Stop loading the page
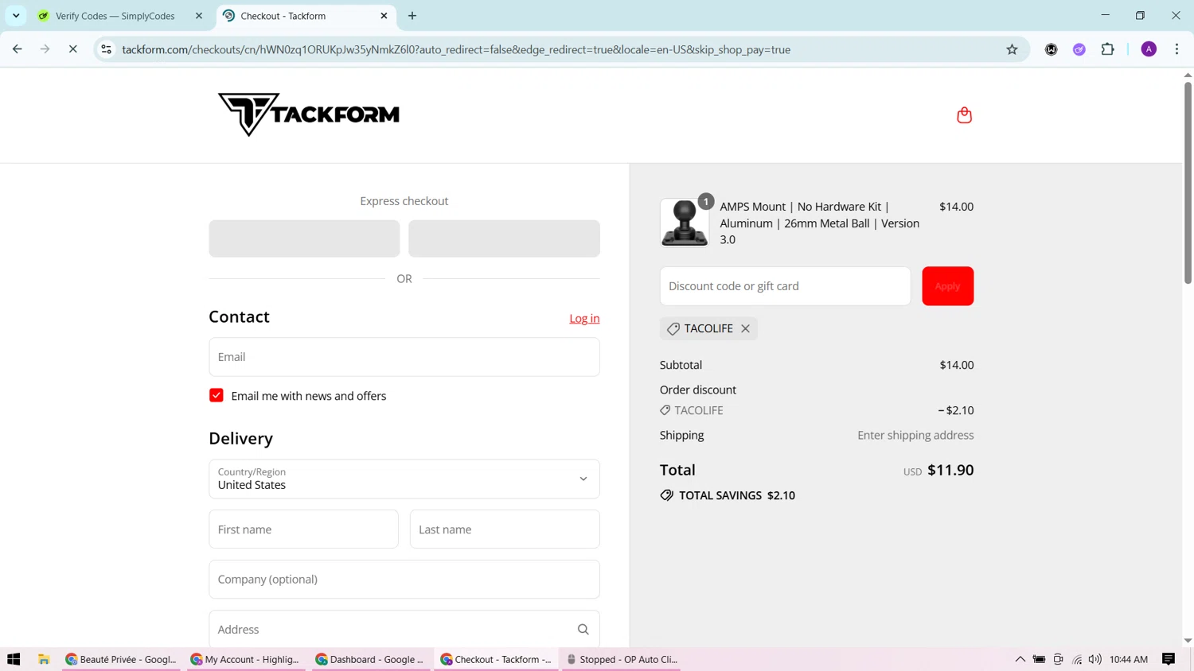 (72, 49)
